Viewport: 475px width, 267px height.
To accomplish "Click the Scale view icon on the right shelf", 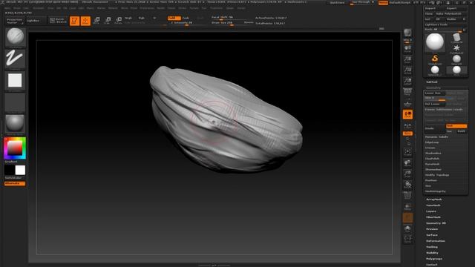I will click(407, 174).
